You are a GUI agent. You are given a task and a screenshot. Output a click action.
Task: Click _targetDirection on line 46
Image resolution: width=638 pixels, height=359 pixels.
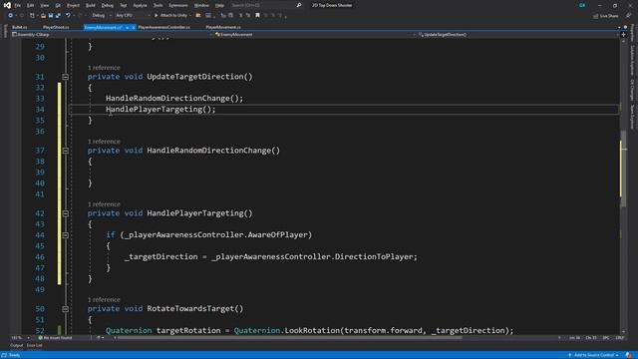160,257
